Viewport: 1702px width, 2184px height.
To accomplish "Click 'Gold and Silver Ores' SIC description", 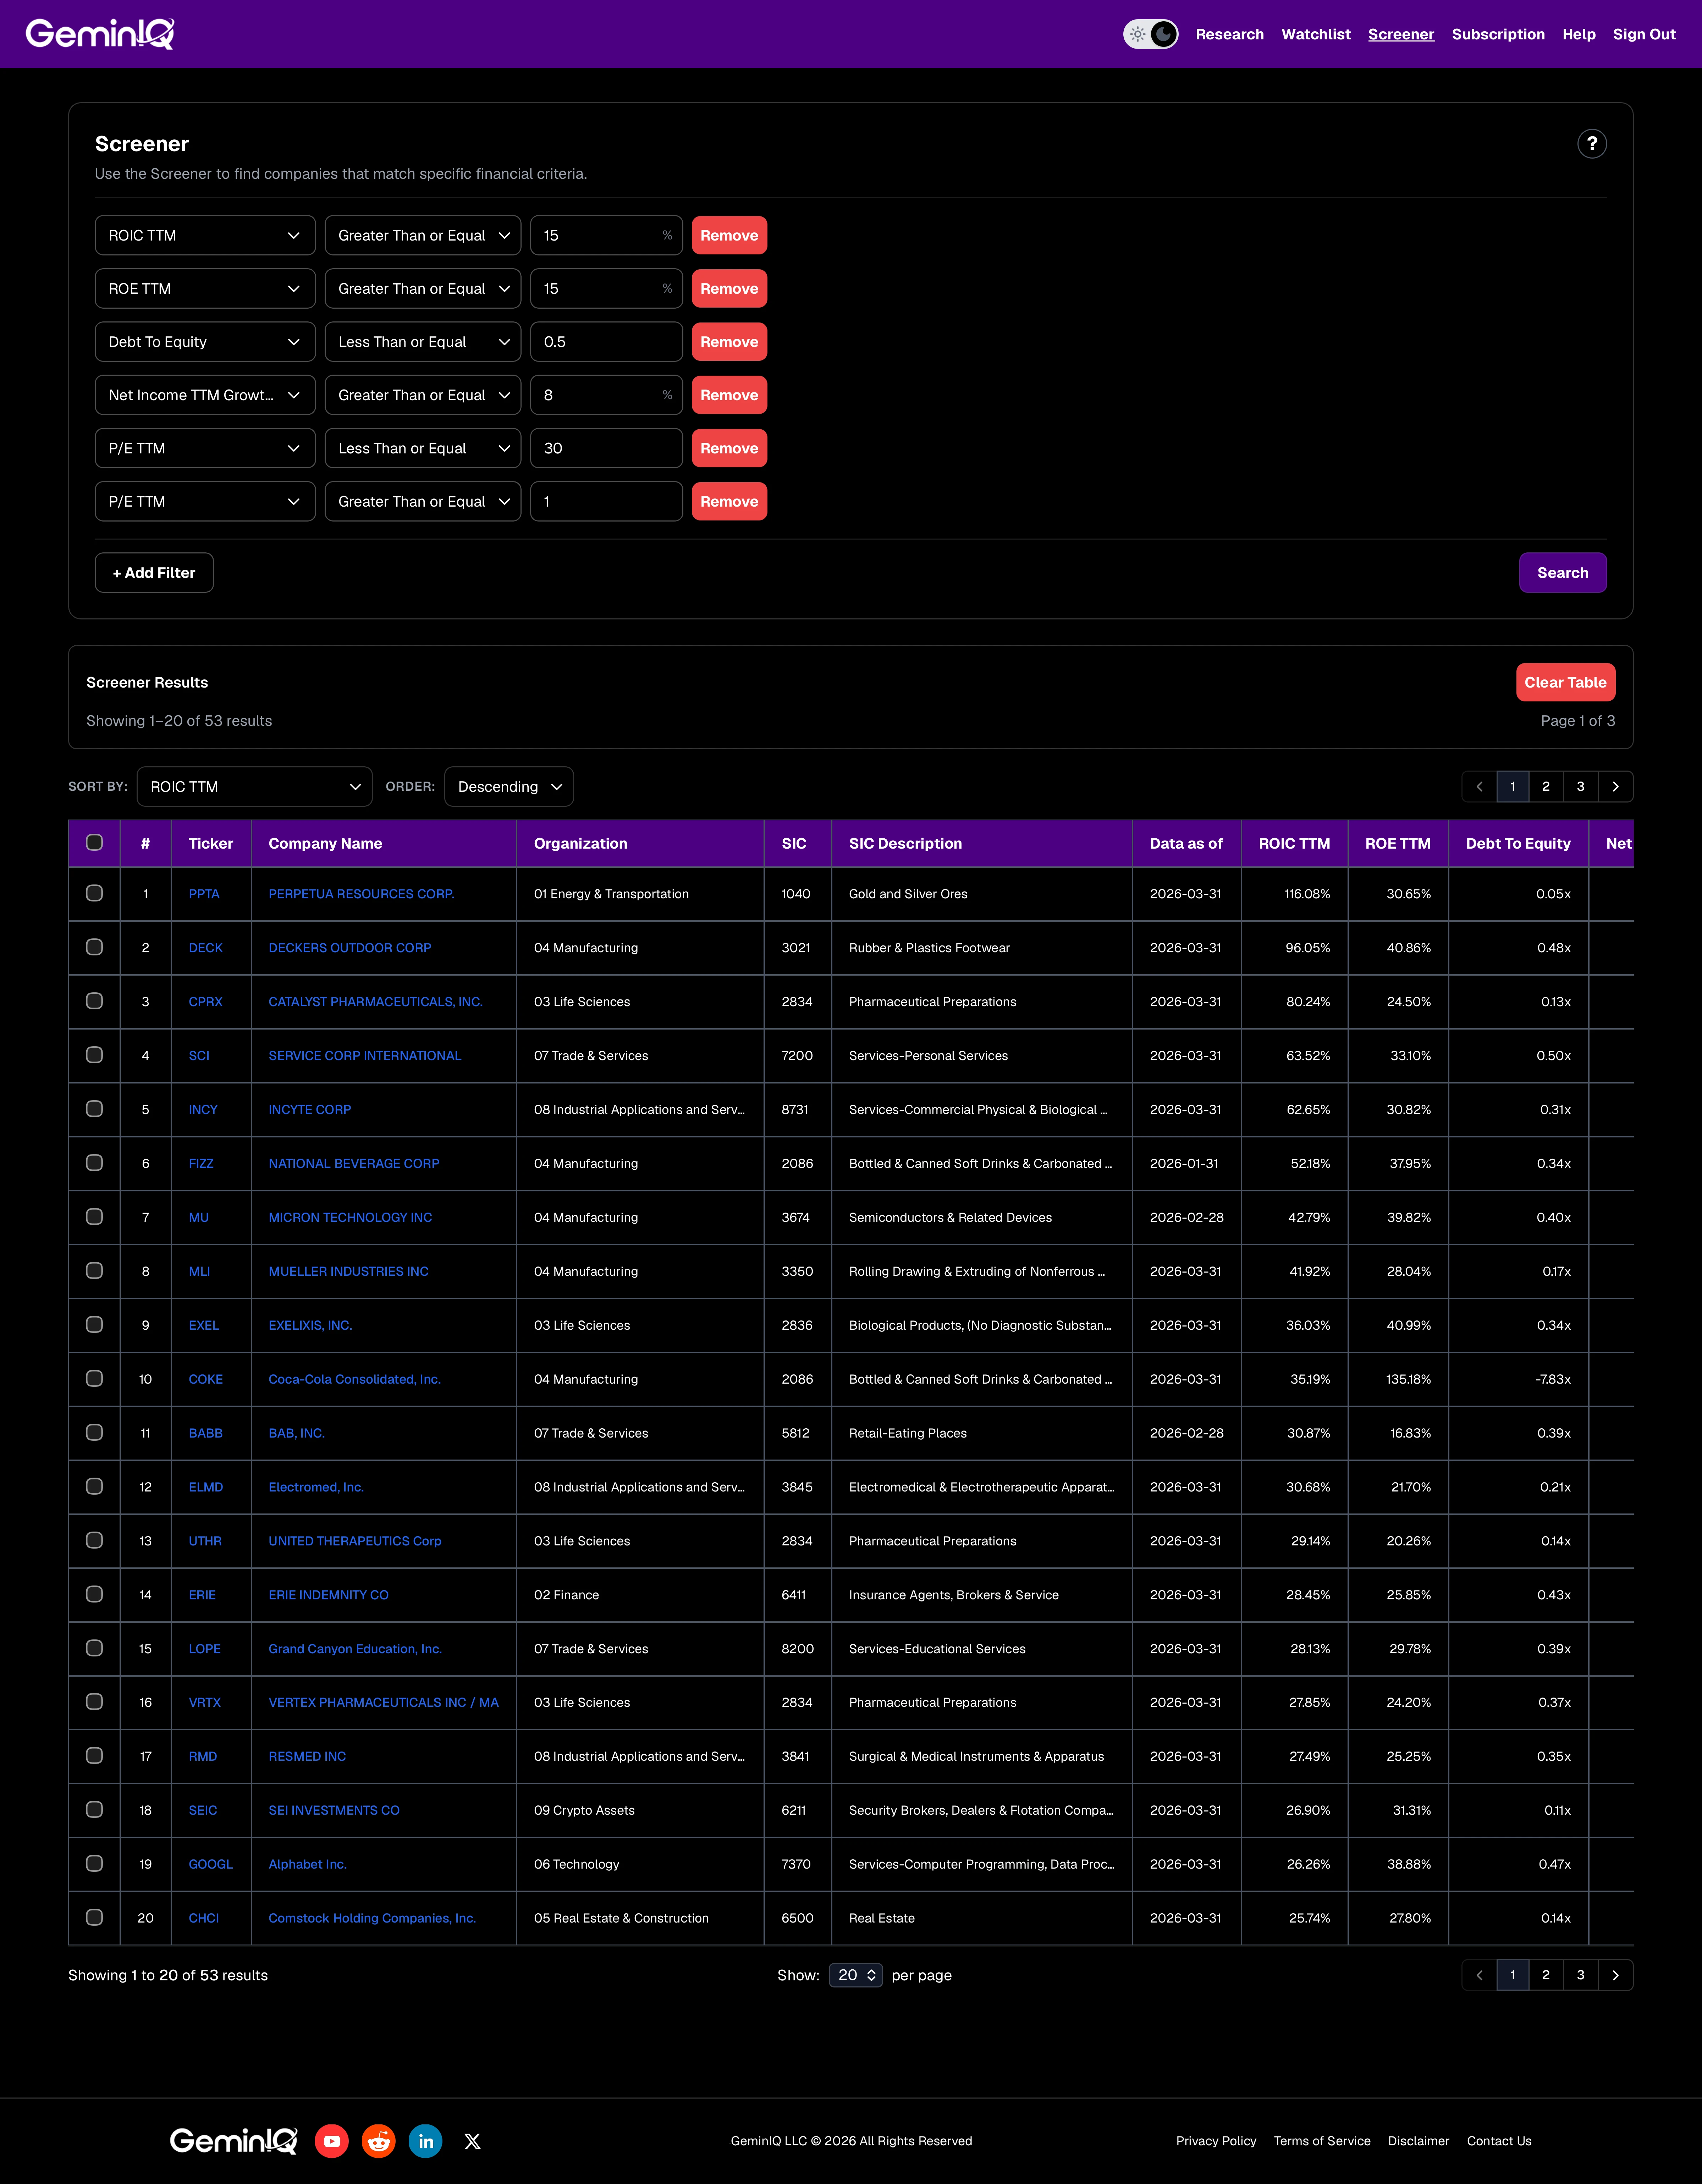I will pos(908,894).
